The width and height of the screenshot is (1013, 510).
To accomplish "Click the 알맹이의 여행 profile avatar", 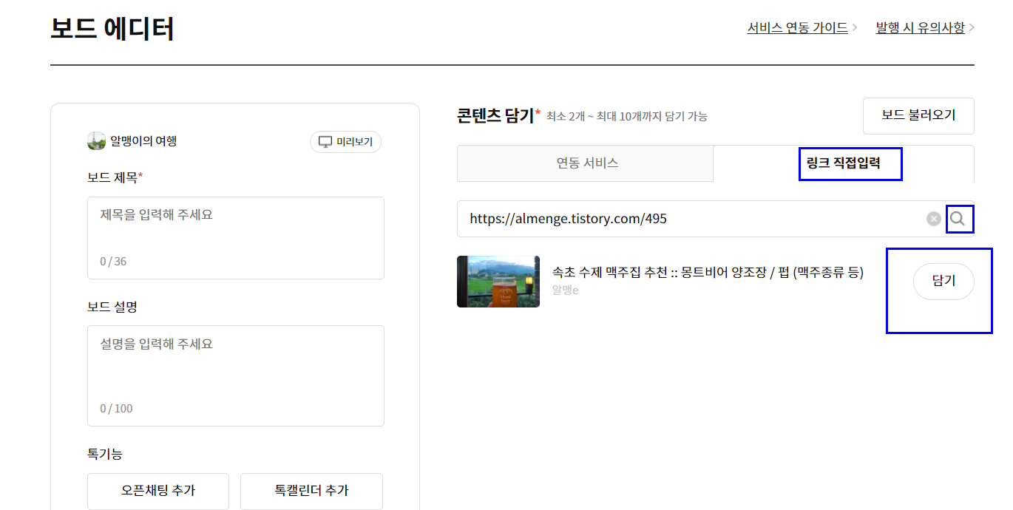I will pyautogui.click(x=96, y=141).
